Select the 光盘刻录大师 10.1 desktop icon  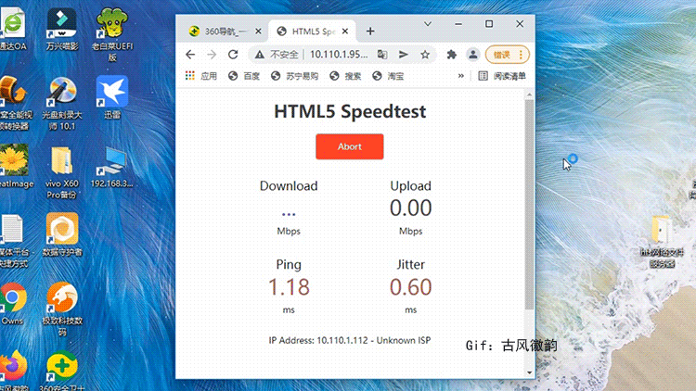[62, 103]
